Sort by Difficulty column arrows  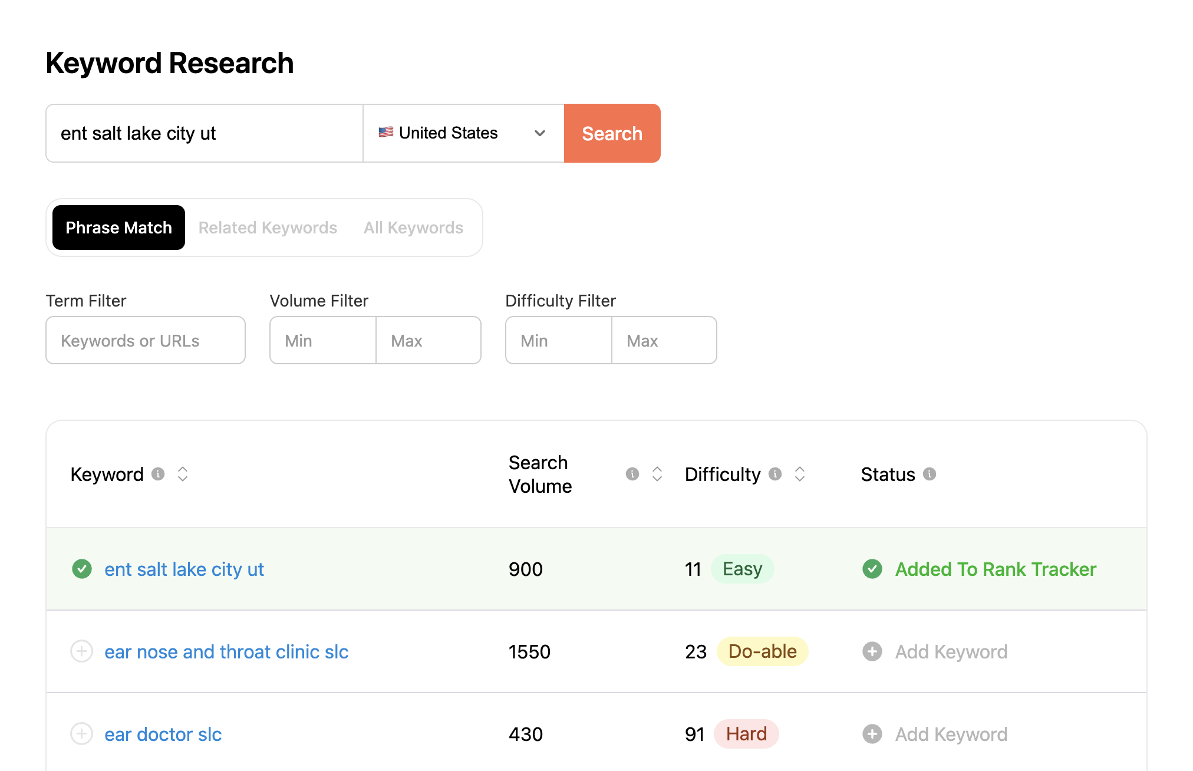tap(800, 474)
